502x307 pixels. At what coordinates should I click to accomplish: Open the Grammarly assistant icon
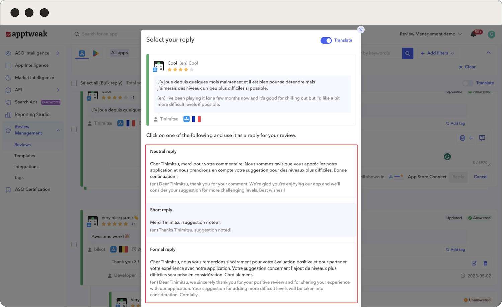tap(447, 157)
